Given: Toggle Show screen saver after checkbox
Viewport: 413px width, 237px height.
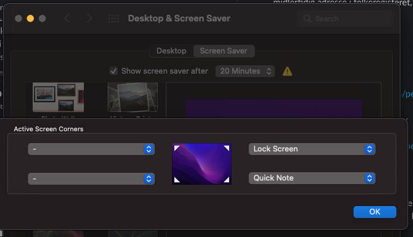Looking at the screenshot, I should 114,71.
